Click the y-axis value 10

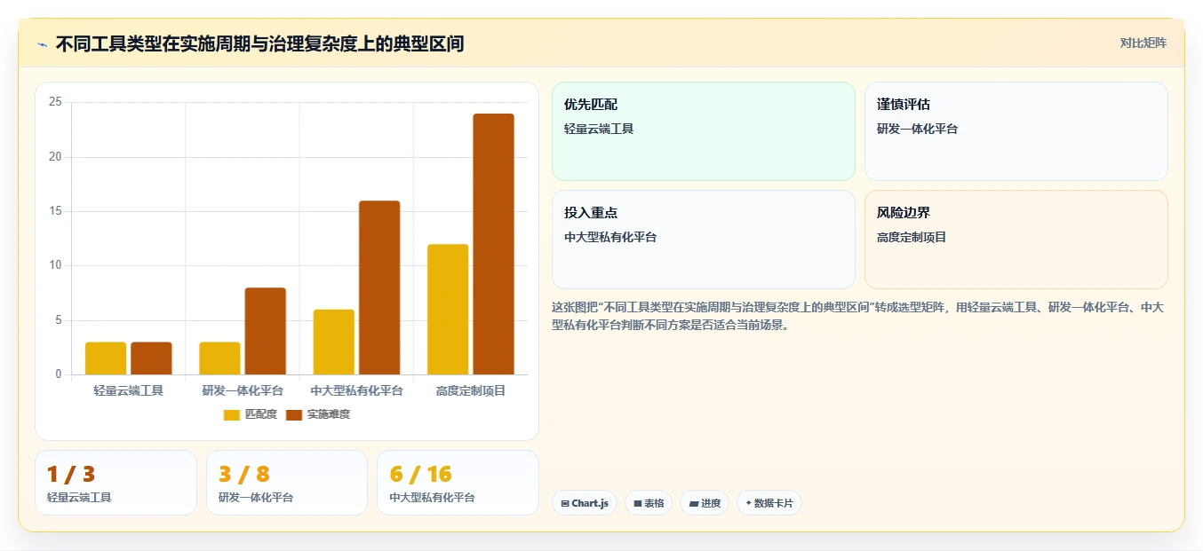tap(55, 265)
